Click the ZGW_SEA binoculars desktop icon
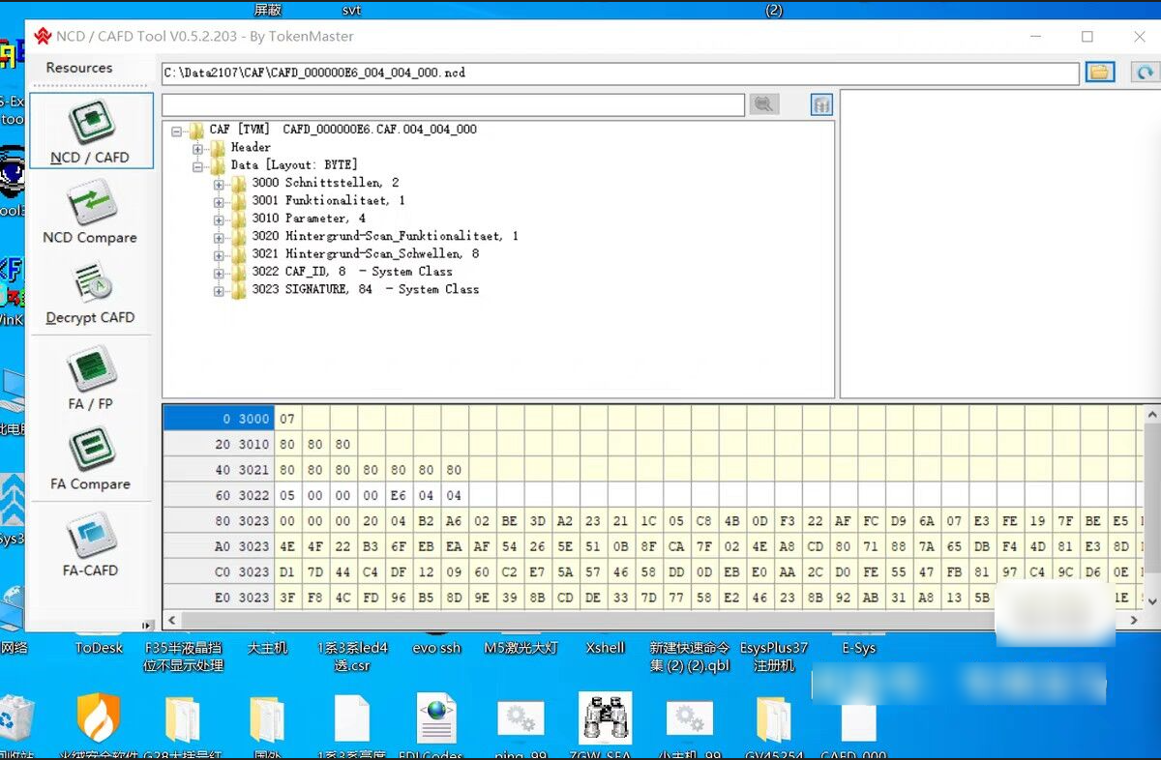The height and width of the screenshot is (760, 1161). (605, 717)
